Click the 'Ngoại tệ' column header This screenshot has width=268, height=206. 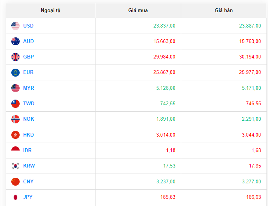[x=51, y=10]
